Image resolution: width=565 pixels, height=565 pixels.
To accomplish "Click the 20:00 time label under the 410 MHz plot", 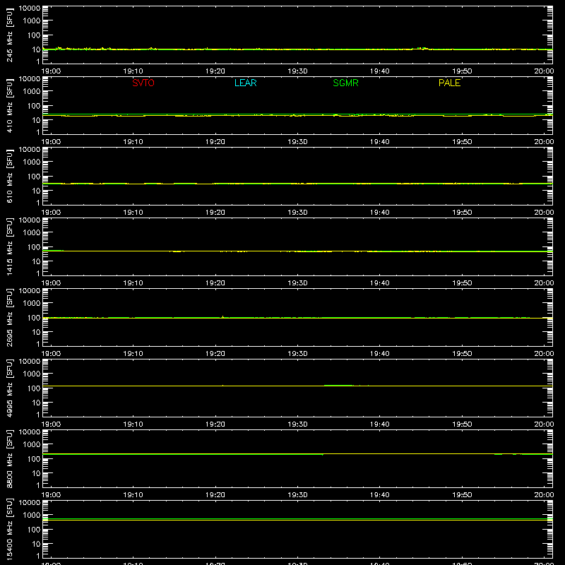I will pyautogui.click(x=544, y=142).
